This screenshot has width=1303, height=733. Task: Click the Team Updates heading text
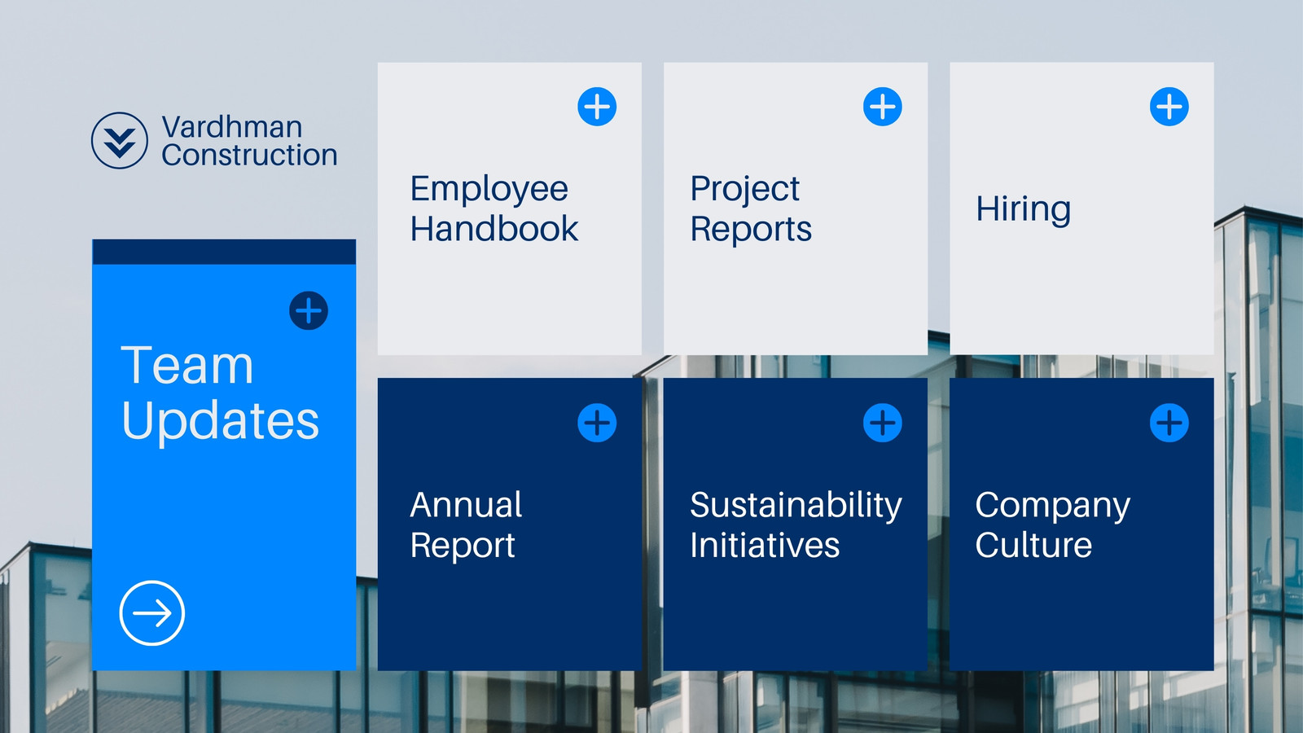[220, 393]
